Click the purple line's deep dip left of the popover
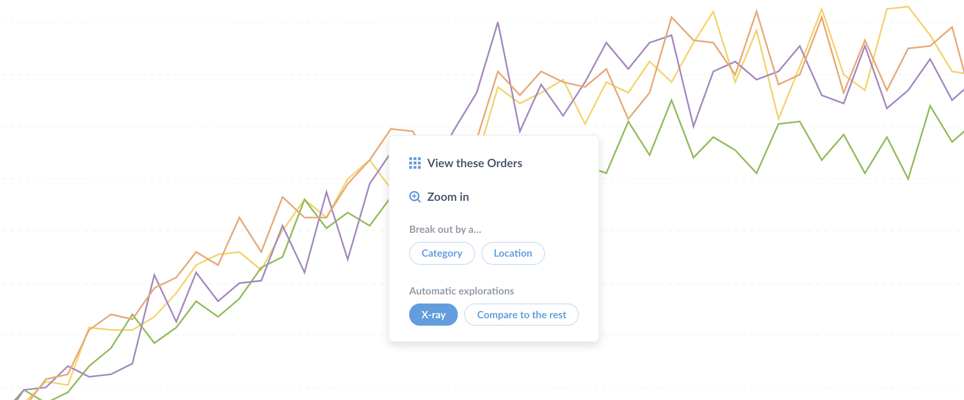 click(x=348, y=260)
